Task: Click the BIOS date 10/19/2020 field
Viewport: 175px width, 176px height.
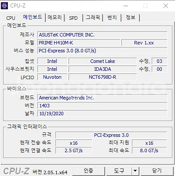Action: (x=102, y=114)
